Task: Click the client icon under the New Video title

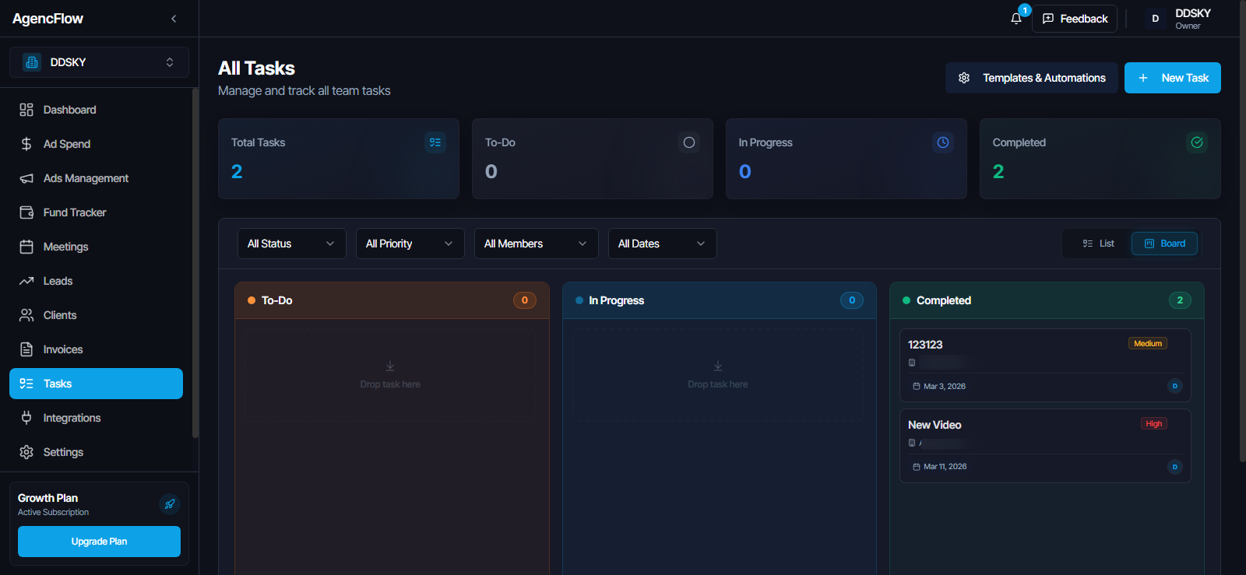Action: 912,443
